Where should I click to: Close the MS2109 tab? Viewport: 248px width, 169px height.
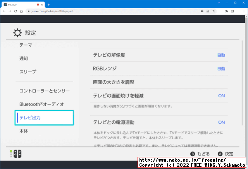[42, 5]
